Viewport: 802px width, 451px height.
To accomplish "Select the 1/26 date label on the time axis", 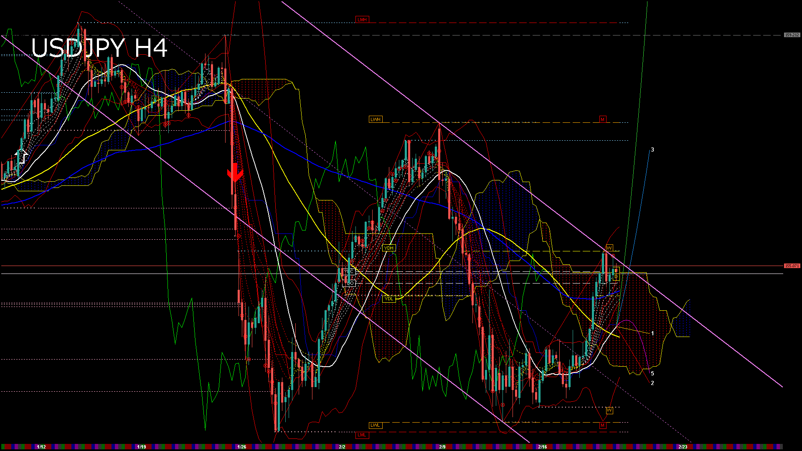I will pyautogui.click(x=242, y=446).
